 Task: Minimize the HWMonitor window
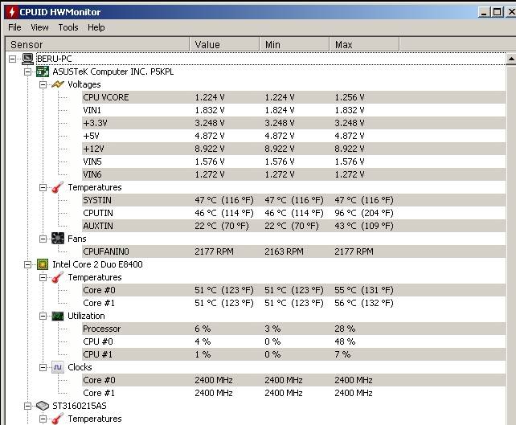pyautogui.click(x=483, y=12)
